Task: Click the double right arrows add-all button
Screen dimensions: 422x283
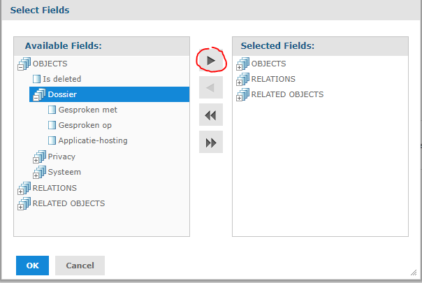Action: pyautogui.click(x=211, y=142)
